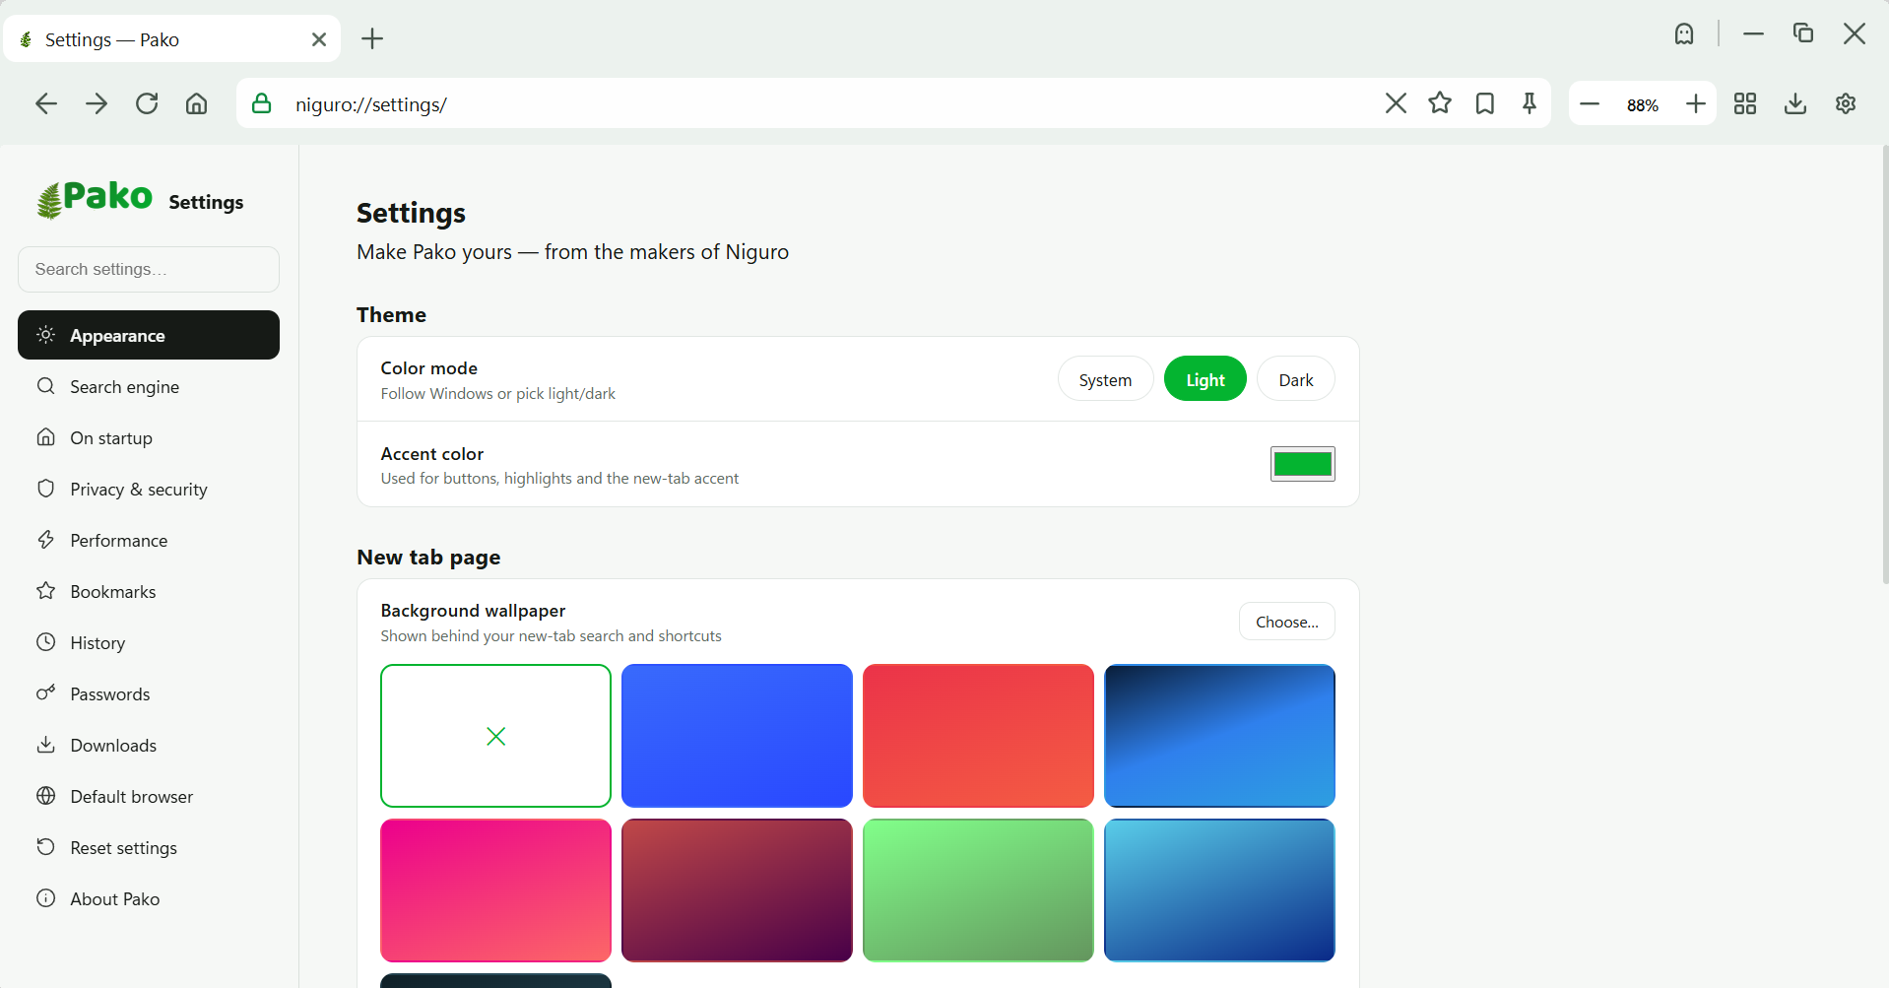Click Choose... wallpaper button

coord(1287,622)
